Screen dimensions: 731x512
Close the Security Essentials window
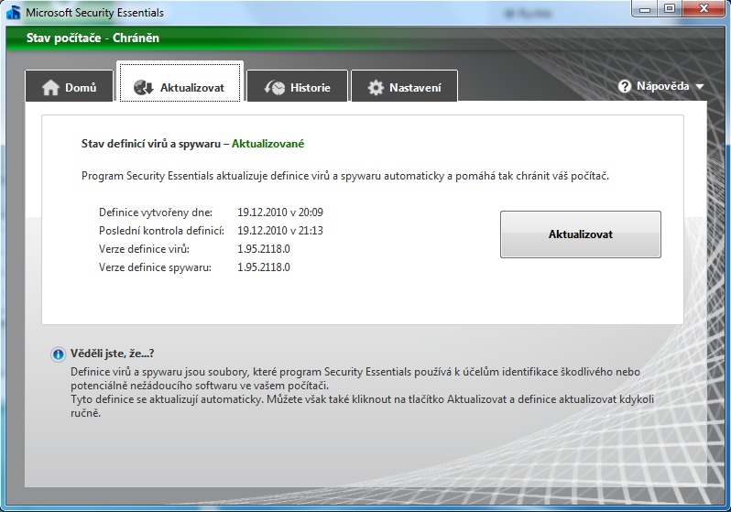(x=704, y=8)
